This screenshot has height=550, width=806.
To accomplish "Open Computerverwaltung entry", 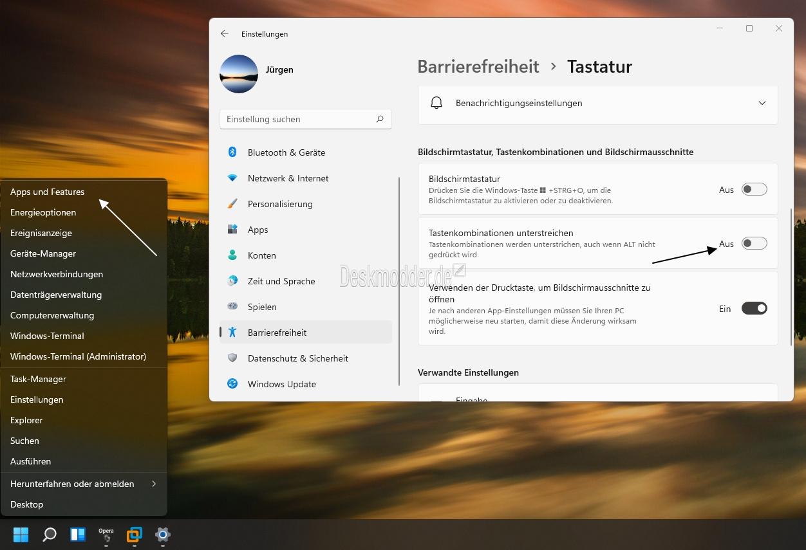I will 84,315.
